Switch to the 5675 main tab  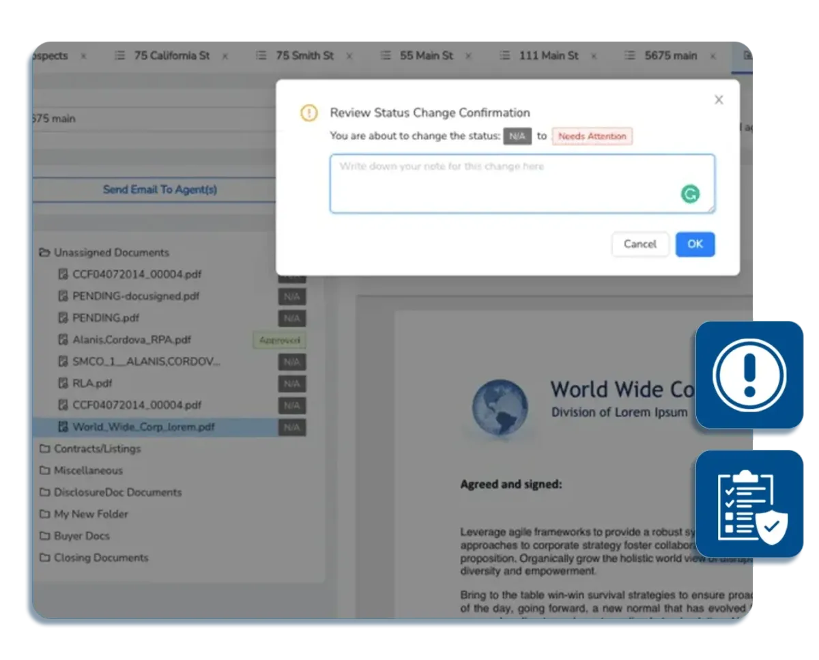coord(671,56)
